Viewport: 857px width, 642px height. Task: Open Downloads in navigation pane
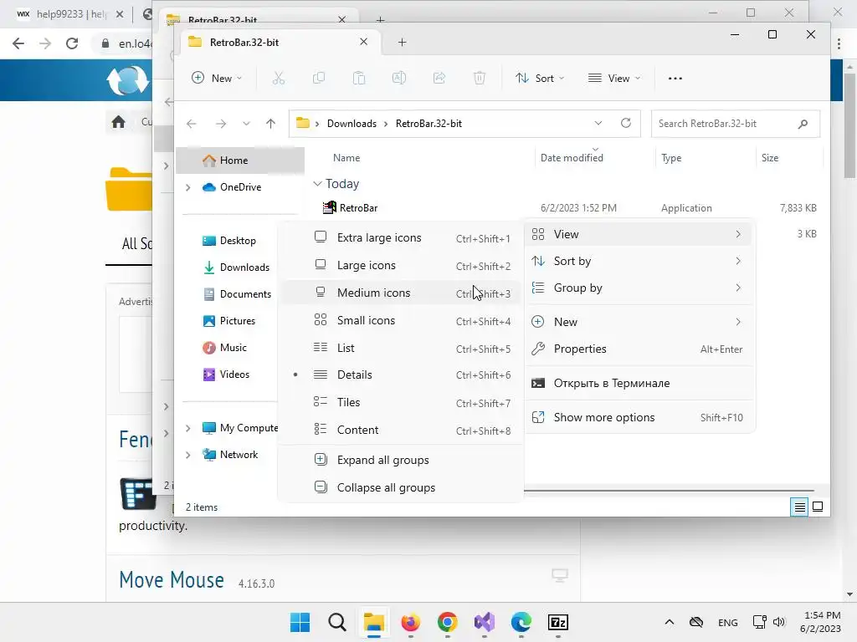click(244, 267)
